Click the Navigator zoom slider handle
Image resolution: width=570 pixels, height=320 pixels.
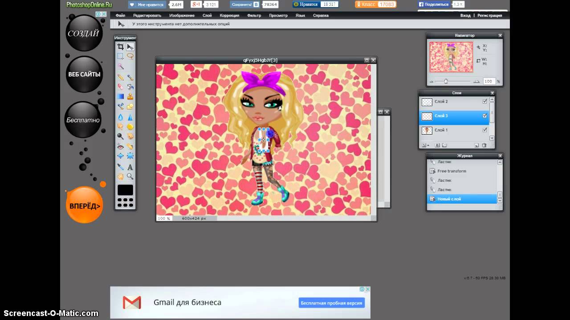click(446, 81)
